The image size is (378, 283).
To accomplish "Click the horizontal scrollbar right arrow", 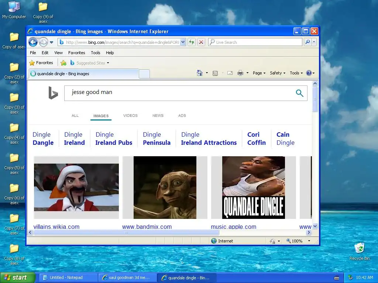I will 309,233.
